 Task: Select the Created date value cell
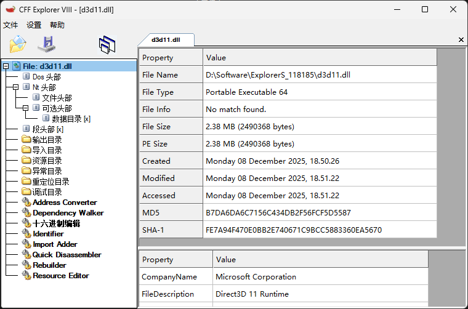(x=320, y=161)
